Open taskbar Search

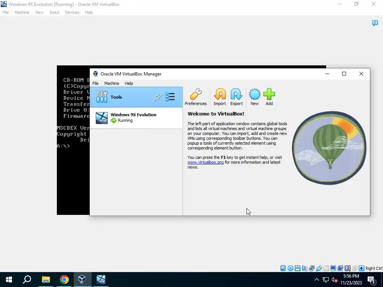27,280
